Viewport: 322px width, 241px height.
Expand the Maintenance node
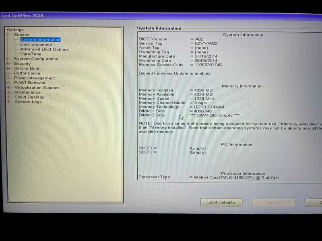click(x=8, y=92)
